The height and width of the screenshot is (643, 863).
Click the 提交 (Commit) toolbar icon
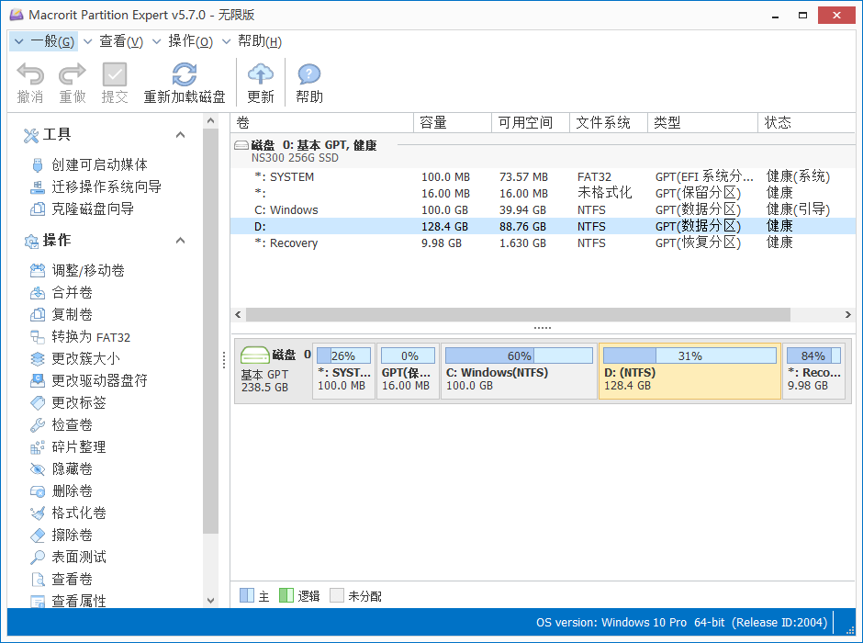(x=114, y=81)
